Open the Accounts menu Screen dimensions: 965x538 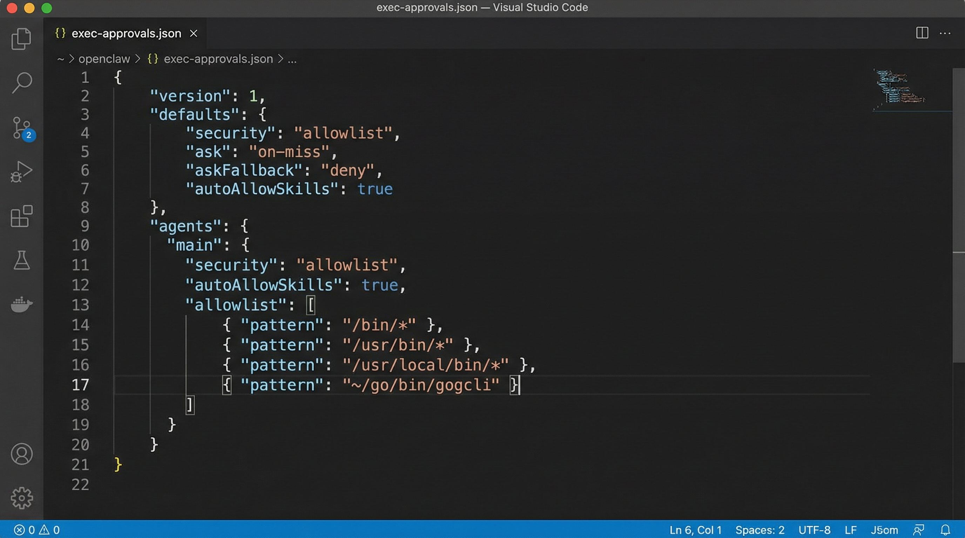21,454
